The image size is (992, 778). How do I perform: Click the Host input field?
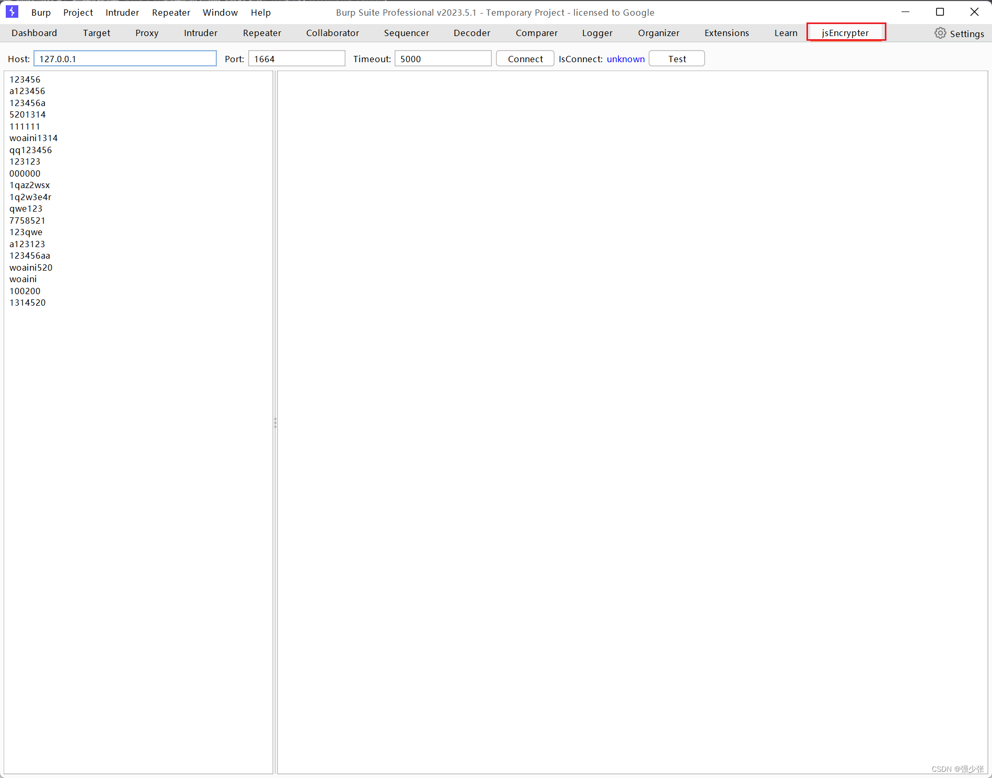tap(125, 59)
